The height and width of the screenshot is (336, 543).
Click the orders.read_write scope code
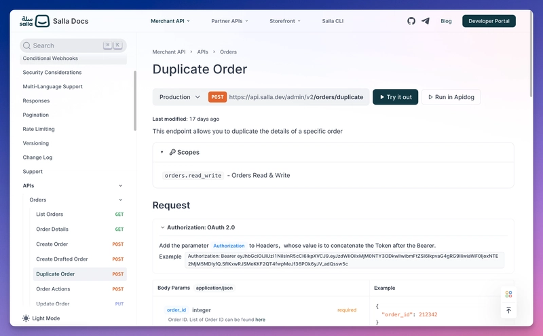193,176
